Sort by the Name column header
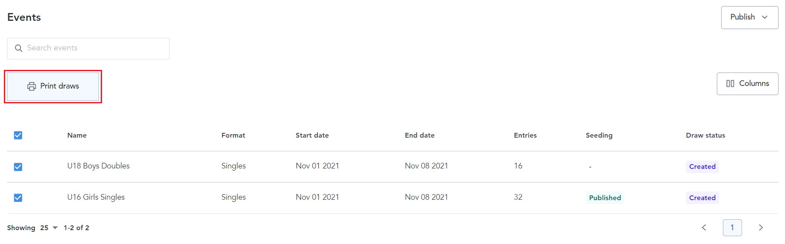The width and height of the screenshot is (785, 244). tap(77, 135)
